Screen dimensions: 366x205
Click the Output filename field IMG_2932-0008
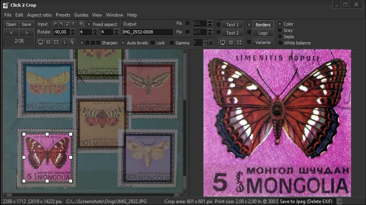pos(148,32)
